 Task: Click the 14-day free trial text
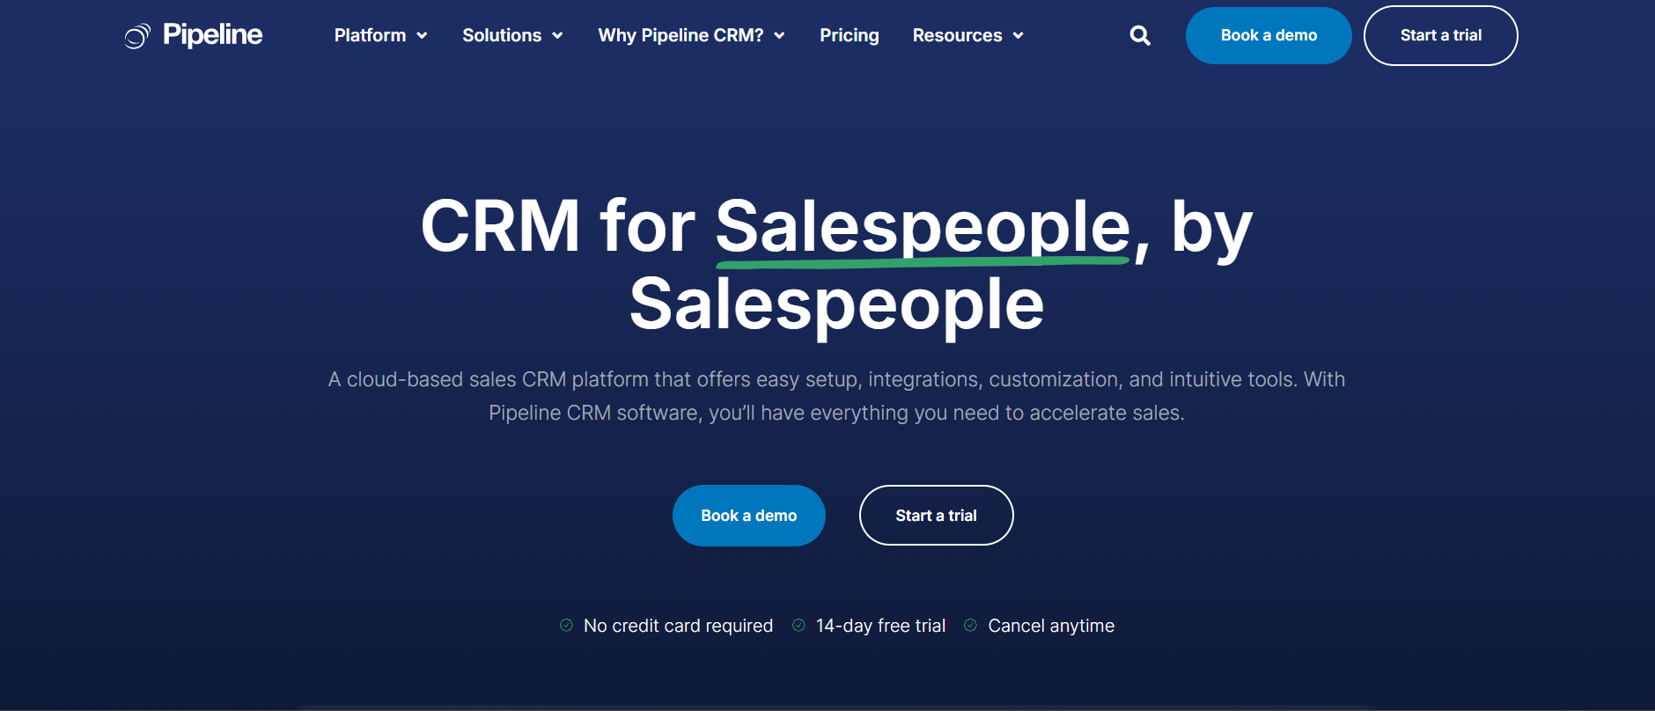click(x=880, y=626)
